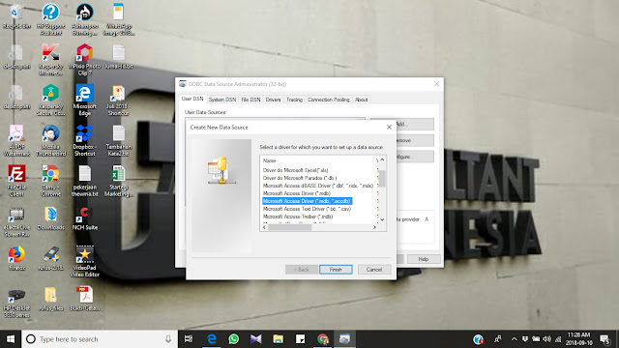Viewport: 619px width, 348px height.
Task: Click the Windows Start button
Action: click(11, 339)
